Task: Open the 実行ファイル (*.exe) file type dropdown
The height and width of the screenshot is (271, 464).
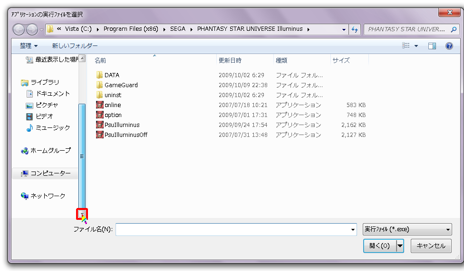Action: [407, 229]
